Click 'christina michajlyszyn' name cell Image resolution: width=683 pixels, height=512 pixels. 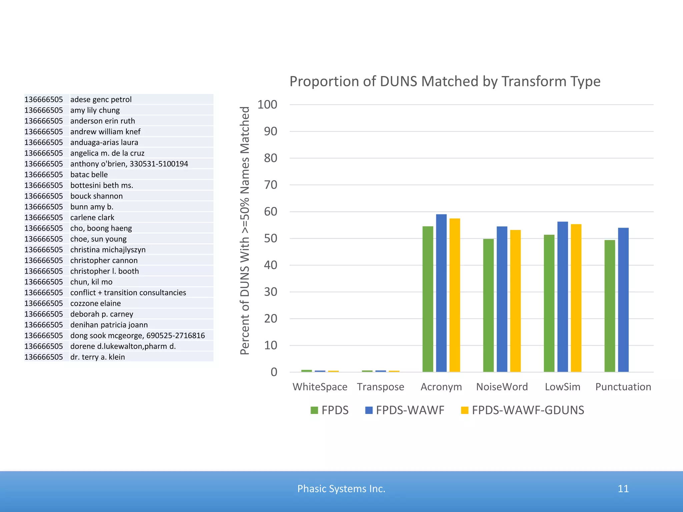tap(108, 250)
